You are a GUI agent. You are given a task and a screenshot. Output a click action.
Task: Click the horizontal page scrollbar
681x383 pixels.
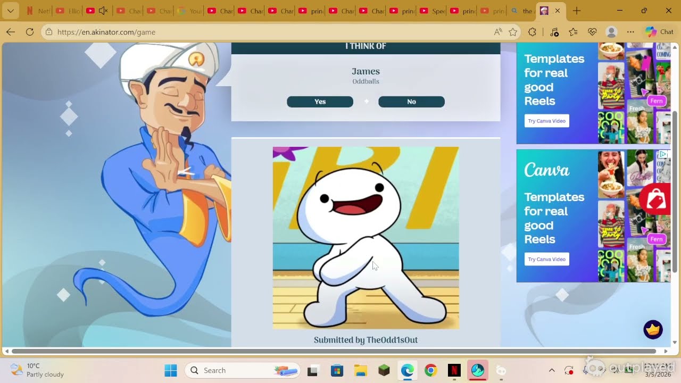pyautogui.click(x=334, y=351)
